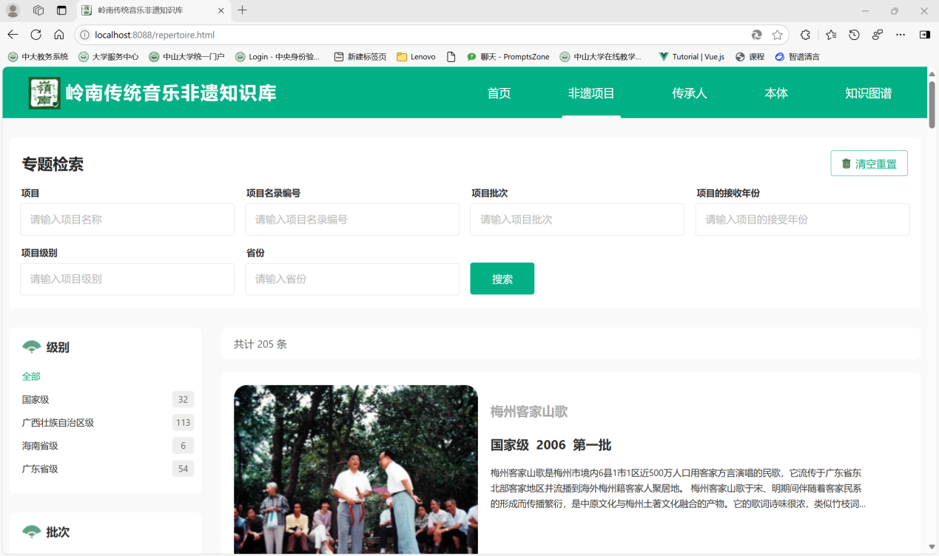Open a new browser tab
Image resolution: width=939 pixels, height=556 pixels.
pos(242,10)
